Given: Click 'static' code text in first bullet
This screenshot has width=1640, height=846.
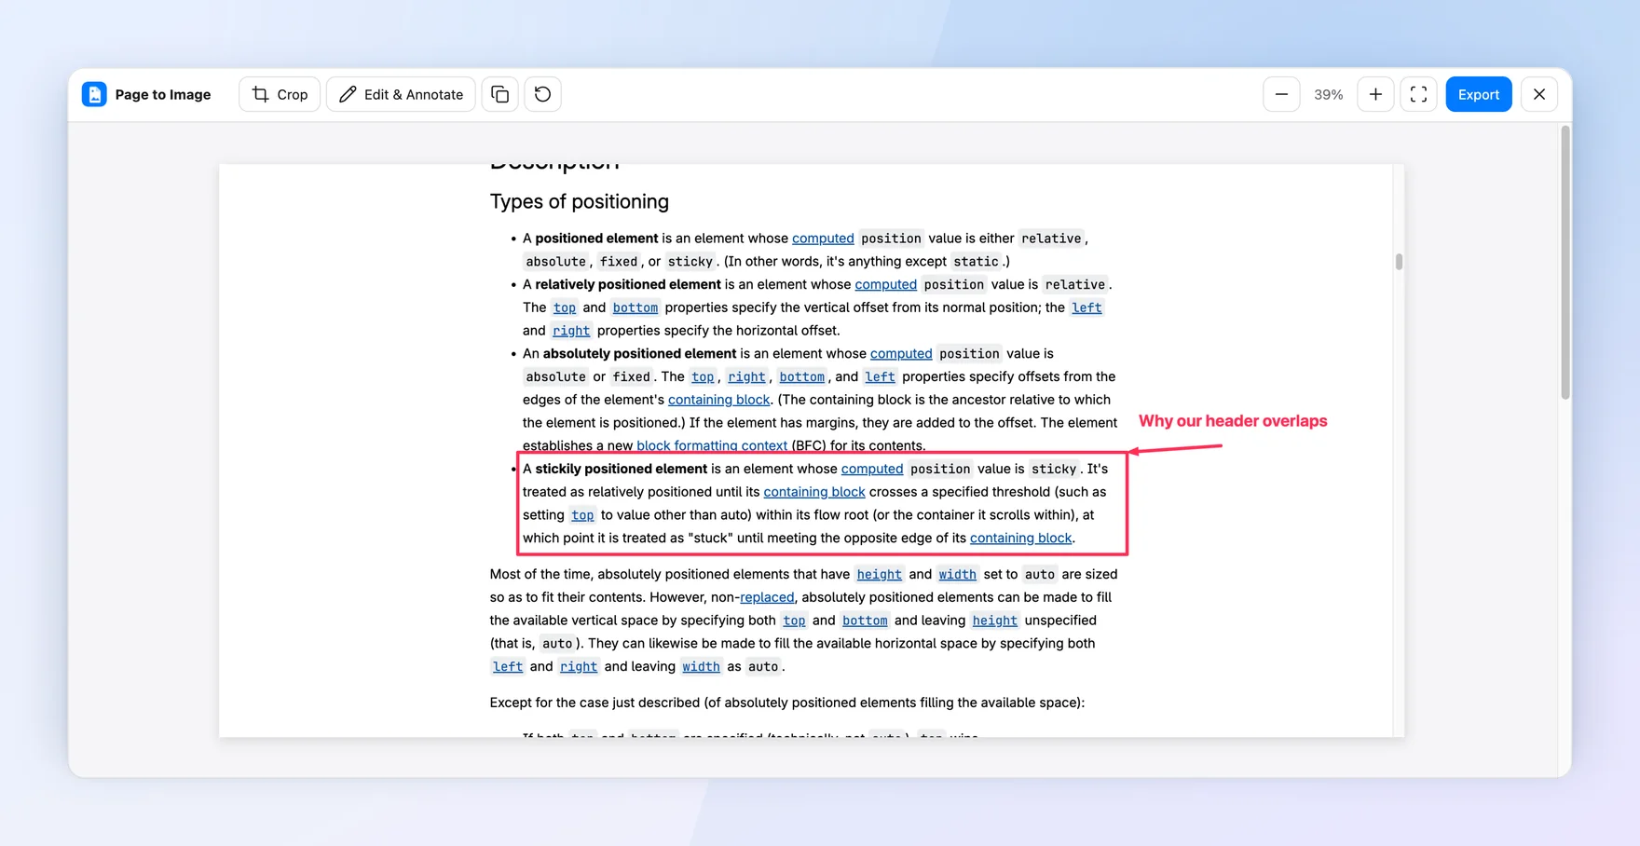Looking at the screenshot, I should coord(976,262).
